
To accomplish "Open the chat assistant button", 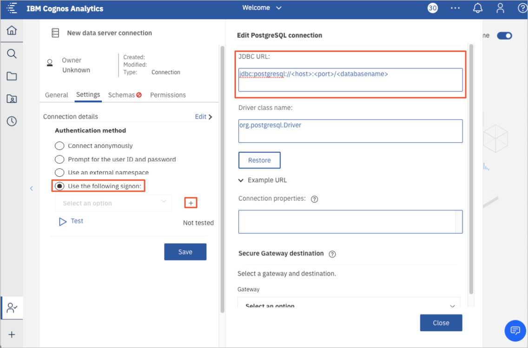I will 515,331.
